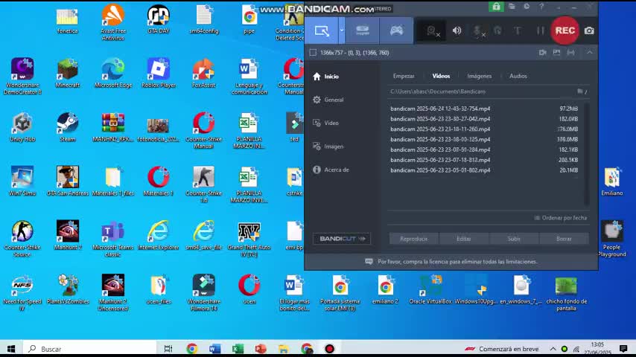
Task: Click Ordenar por fecha sort option
Action: click(561, 218)
